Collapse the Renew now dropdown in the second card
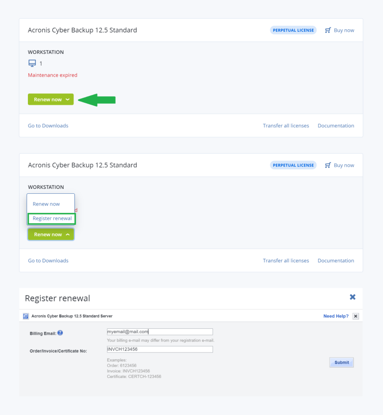Screen dimensions: 383x415 51,234
